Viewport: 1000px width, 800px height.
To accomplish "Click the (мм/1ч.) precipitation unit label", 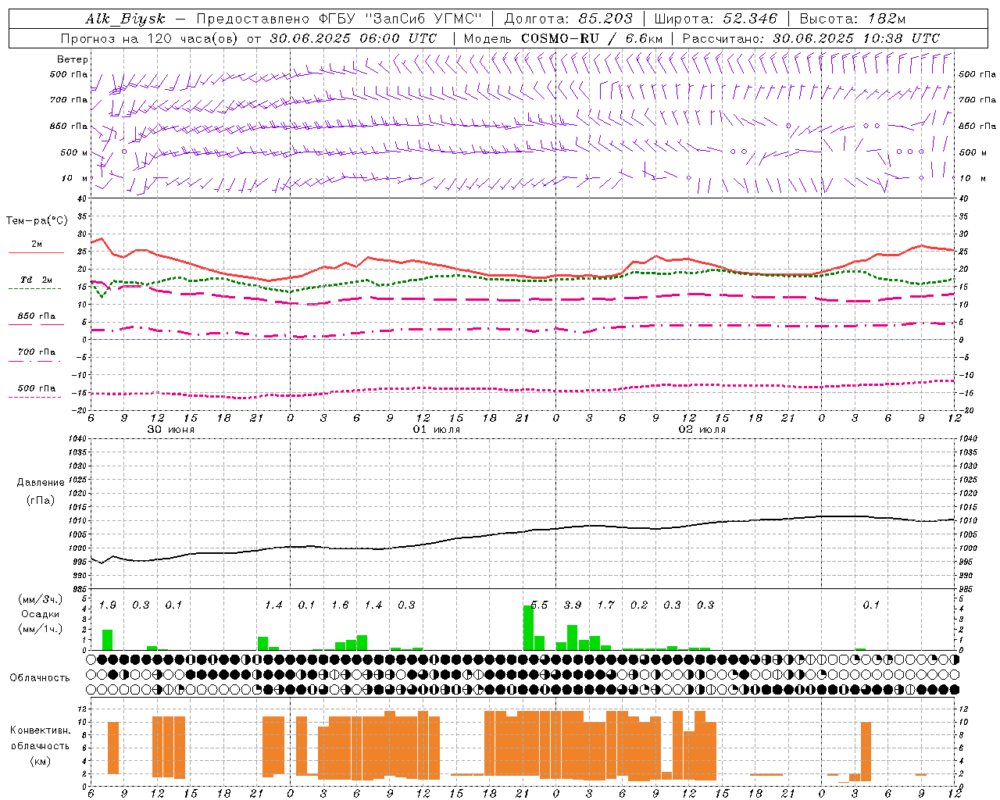I will pyautogui.click(x=41, y=628).
